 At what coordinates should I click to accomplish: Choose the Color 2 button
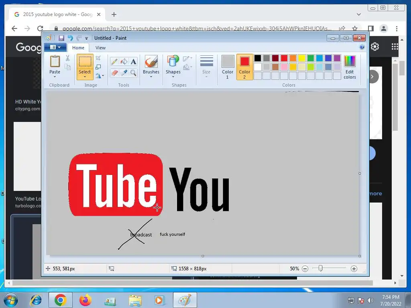(x=244, y=67)
